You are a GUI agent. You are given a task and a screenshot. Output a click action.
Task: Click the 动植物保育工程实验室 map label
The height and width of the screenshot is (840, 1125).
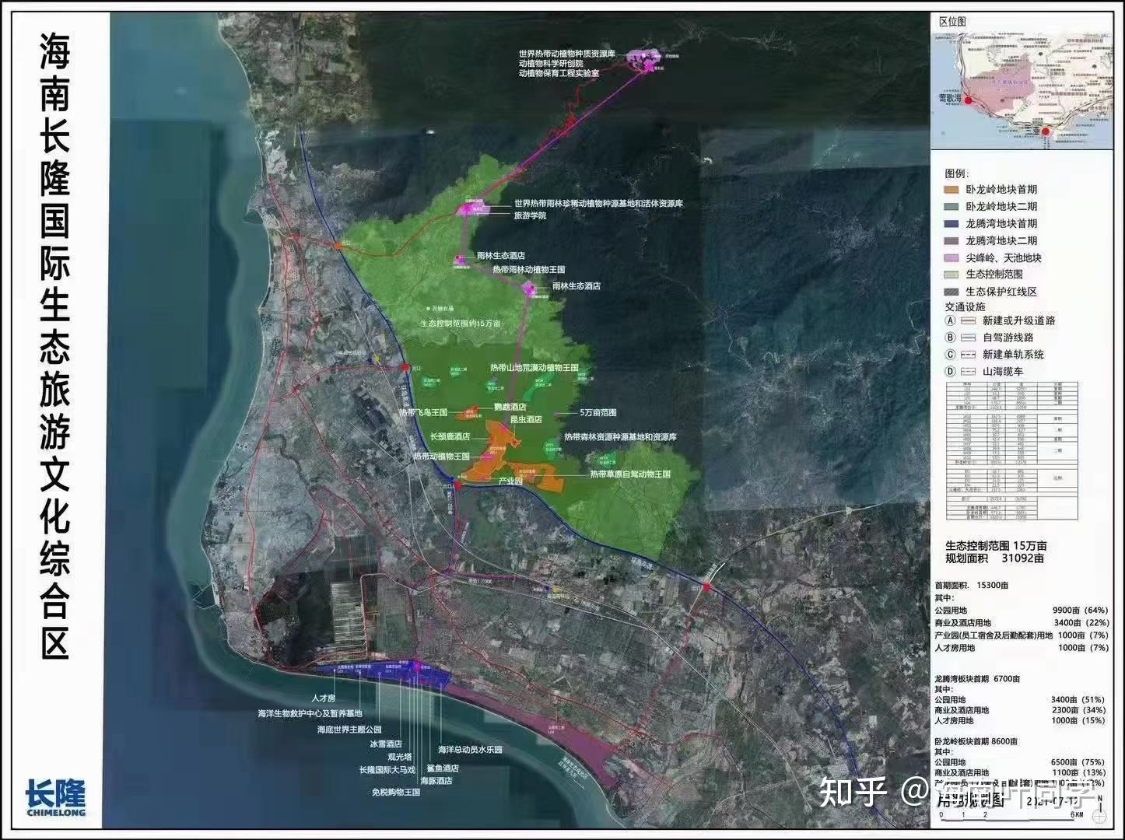click(x=559, y=73)
